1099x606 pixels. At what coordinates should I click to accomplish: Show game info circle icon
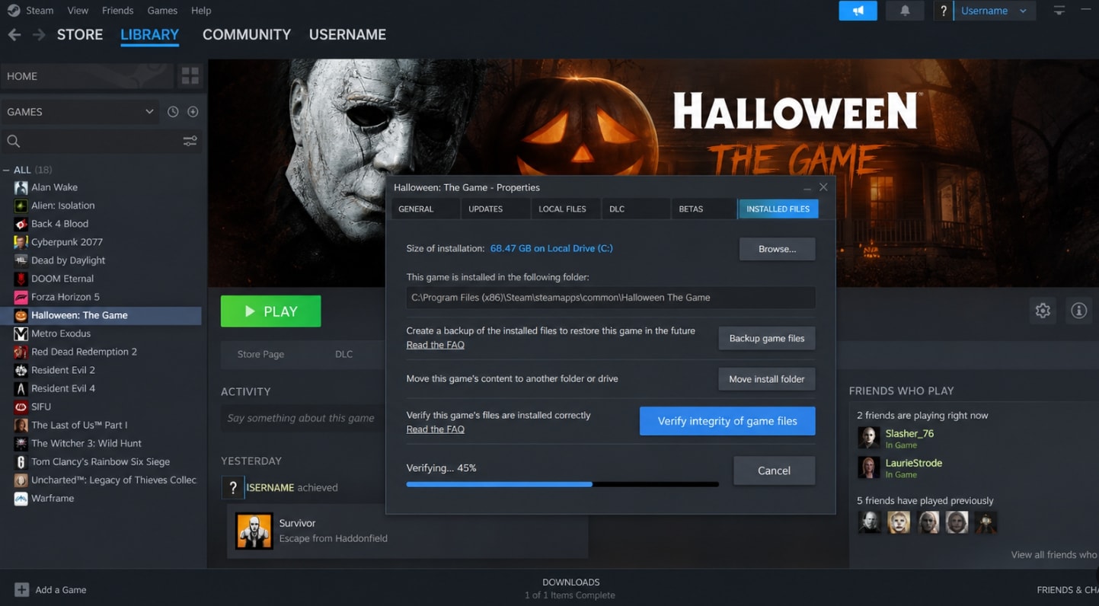pyautogui.click(x=1078, y=311)
